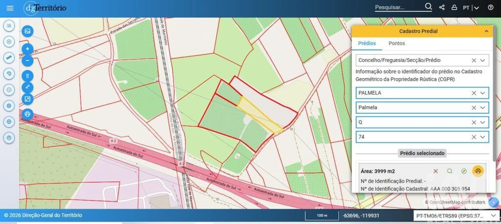Click the blue map print button
Screen dimensions: 501x224
[x=27, y=114]
